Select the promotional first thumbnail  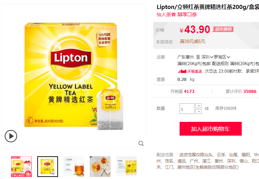tap(21, 167)
